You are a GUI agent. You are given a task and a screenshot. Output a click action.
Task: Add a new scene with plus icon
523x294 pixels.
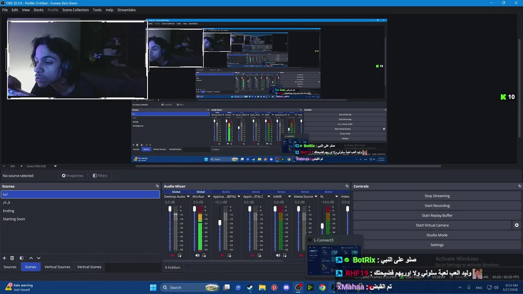pyautogui.click(x=4, y=258)
